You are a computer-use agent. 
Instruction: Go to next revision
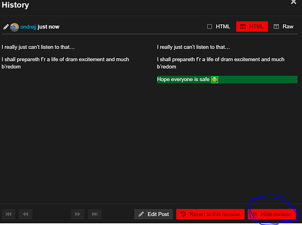pos(78,214)
